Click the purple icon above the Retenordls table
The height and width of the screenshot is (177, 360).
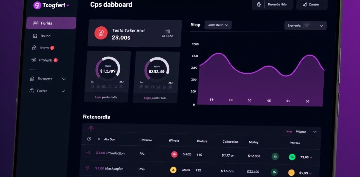[x=91, y=128]
